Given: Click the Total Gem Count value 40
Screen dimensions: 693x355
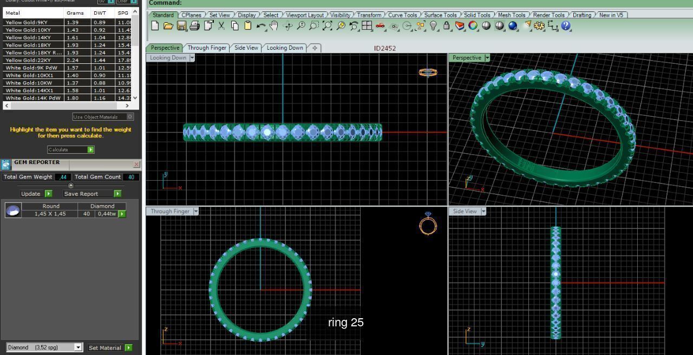Looking at the screenshot, I should [131, 177].
